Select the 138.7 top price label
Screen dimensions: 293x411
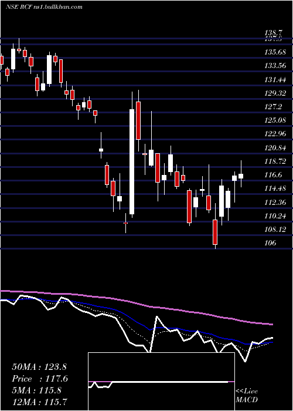(x=274, y=33)
